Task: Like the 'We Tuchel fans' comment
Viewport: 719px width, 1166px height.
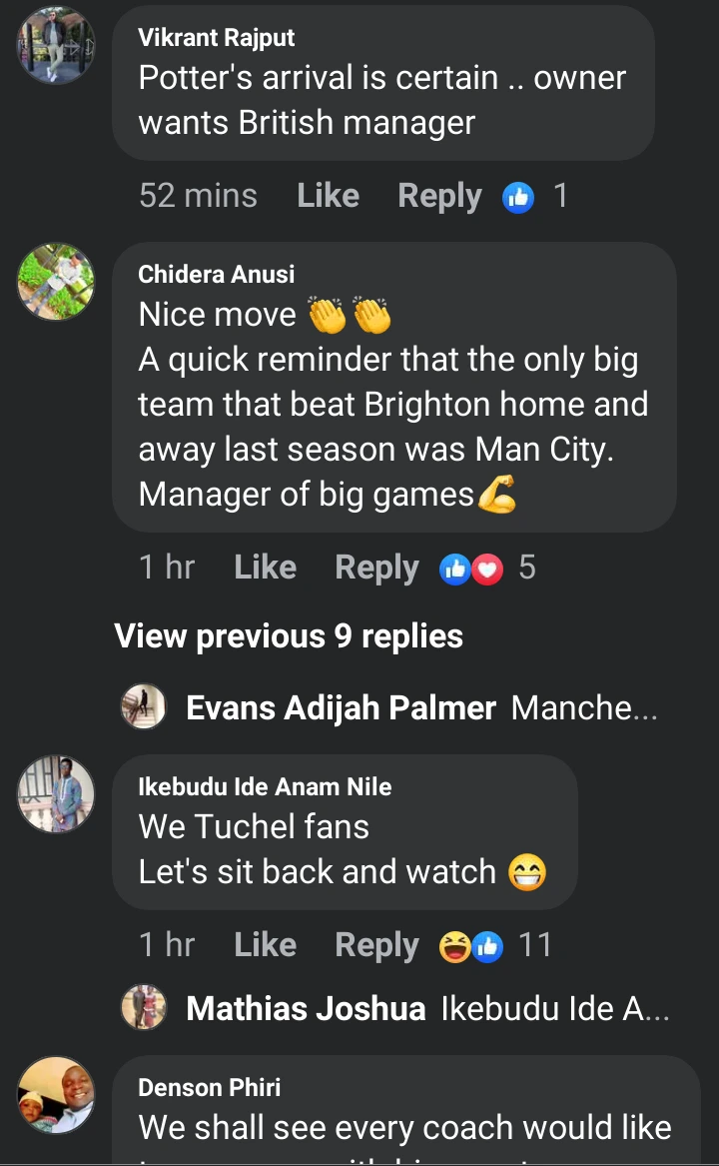Action: [265, 945]
